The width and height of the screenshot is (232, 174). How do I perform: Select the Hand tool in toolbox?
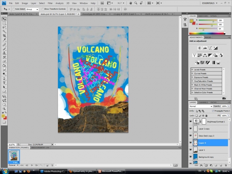pyautogui.click(x=4, y=105)
